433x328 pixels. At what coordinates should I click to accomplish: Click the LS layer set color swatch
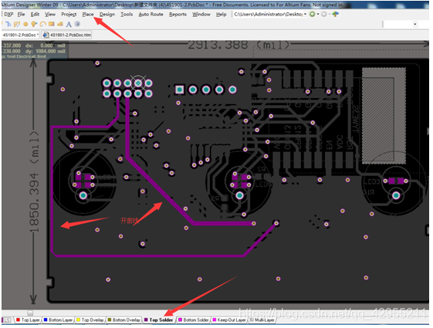[2, 320]
